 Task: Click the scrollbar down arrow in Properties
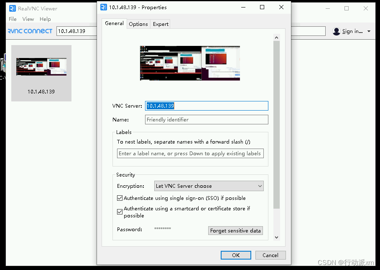point(276,237)
